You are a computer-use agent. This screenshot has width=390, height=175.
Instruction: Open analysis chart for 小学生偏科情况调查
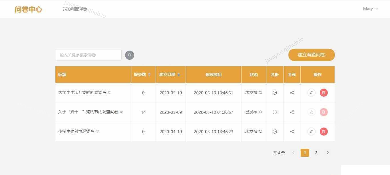(x=275, y=132)
